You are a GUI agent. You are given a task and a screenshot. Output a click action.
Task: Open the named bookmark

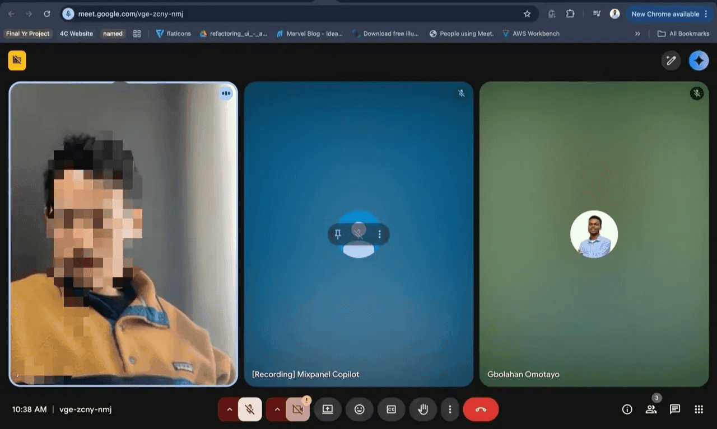[113, 34]
